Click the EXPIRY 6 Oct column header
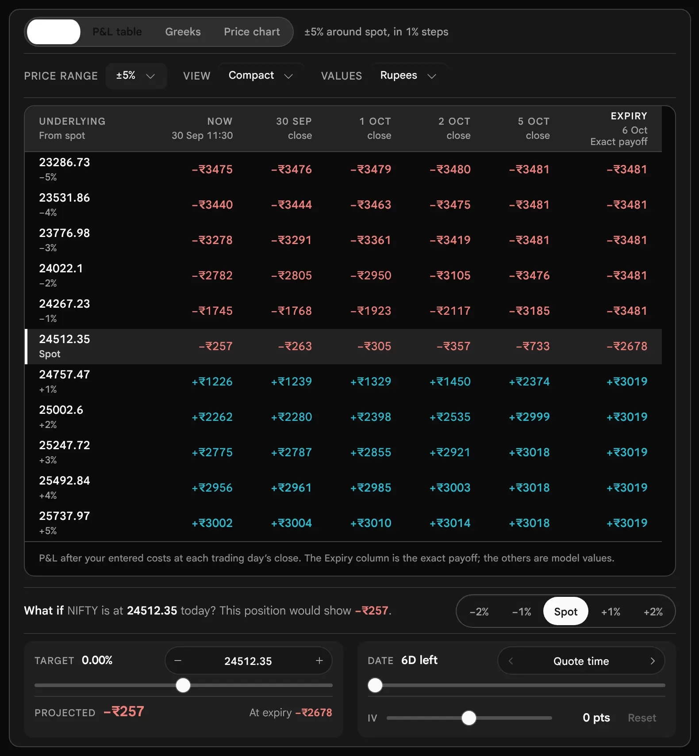699x756 pixels. pos(618,128)
